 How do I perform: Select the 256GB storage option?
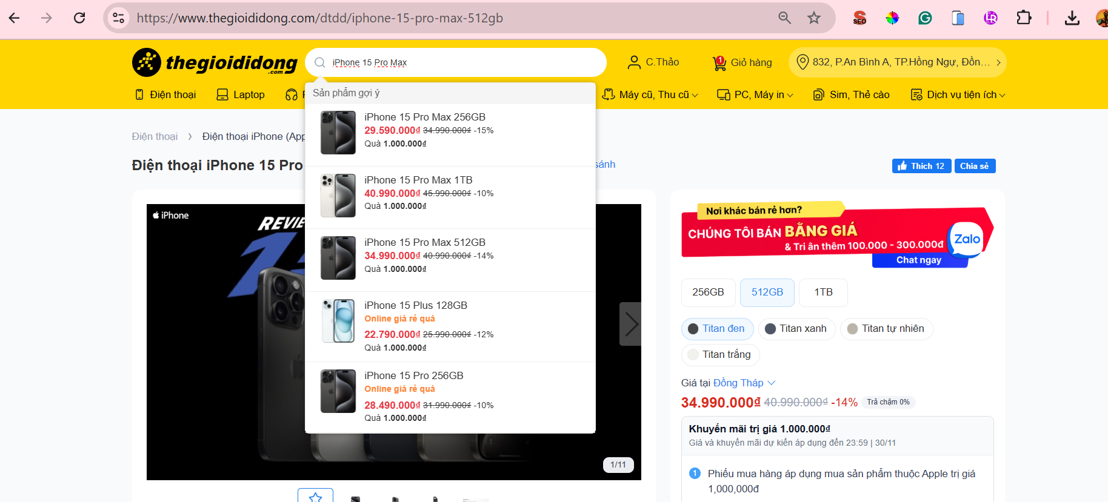coord(708,292)
